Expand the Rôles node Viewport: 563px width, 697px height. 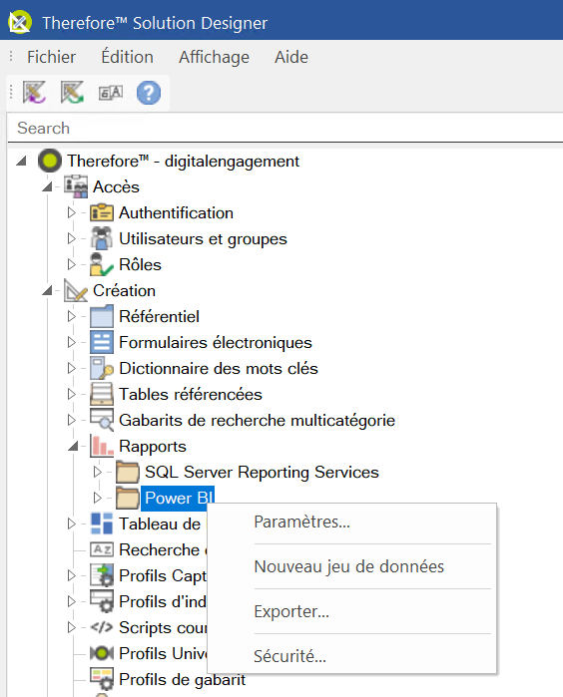click(71, 264)
